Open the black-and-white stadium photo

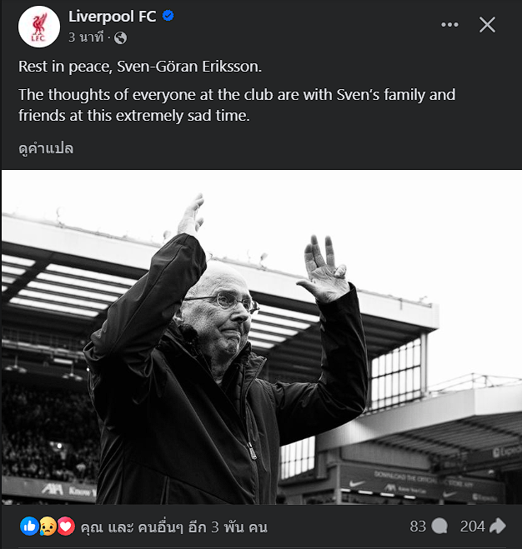[x=262, y=337]
